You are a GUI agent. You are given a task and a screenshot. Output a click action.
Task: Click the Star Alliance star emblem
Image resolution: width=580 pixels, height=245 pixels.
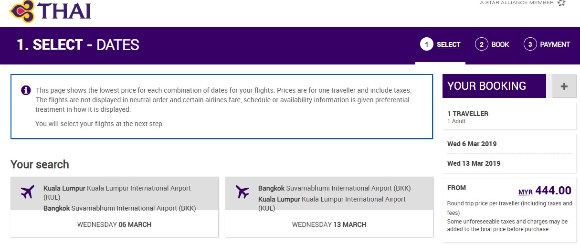click(x=561, y=3)
